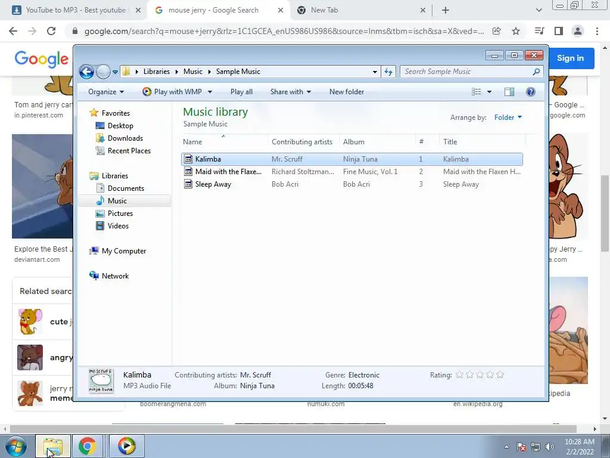
Task: Select the Kalimba music file
Action: pos(351,159)
